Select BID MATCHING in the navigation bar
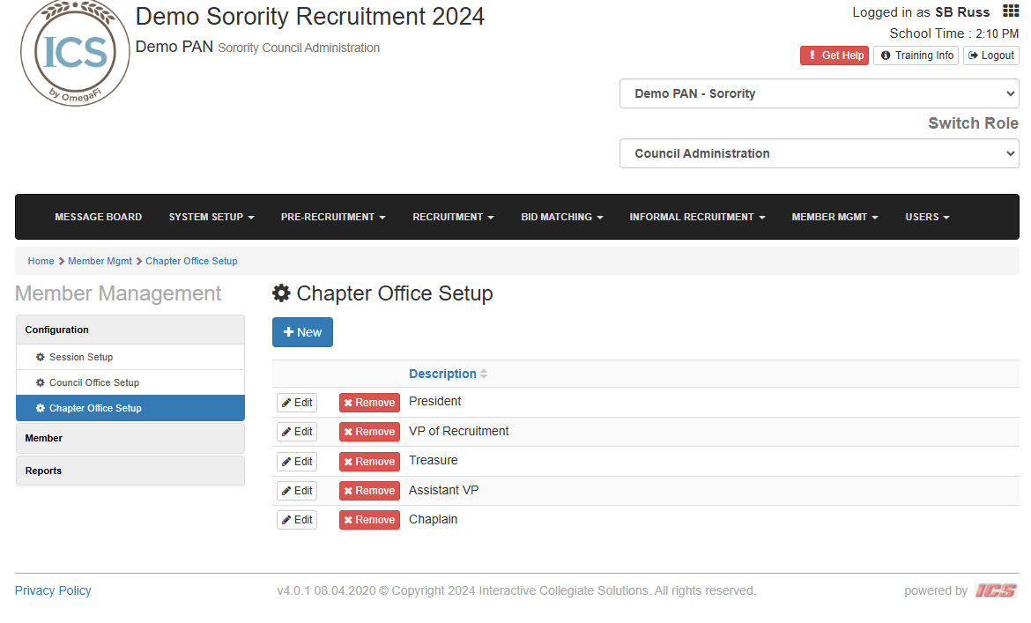Image resolution: width=1031 pixels, height=623 pixels. [x=561, y=217]
